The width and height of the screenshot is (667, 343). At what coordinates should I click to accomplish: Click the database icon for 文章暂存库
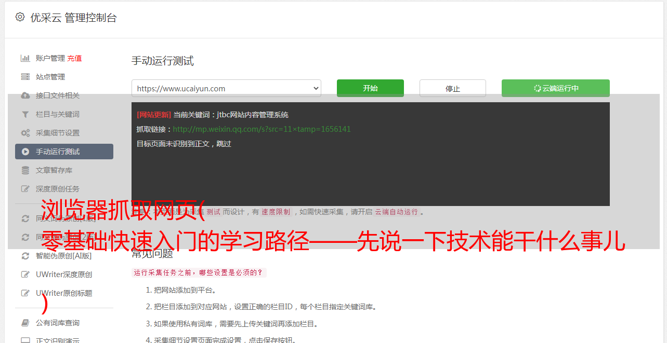(x=25, y=170)
